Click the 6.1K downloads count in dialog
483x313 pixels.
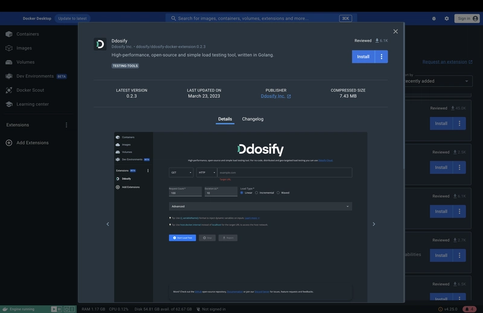(x=382, y=40)
